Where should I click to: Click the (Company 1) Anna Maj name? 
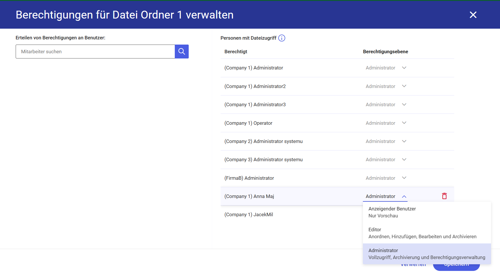point(249,196)
